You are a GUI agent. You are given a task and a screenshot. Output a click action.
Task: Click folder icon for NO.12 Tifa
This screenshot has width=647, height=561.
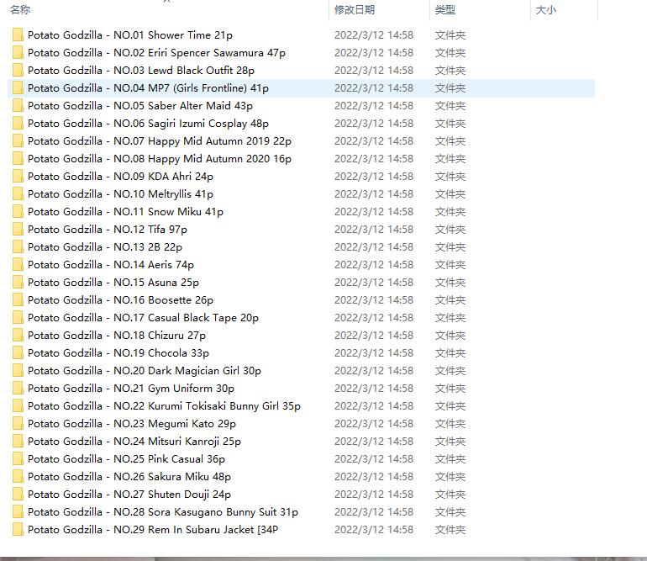[18, 230]
